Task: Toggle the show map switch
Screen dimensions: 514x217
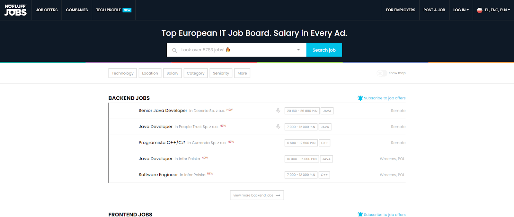Action: click(x=382, y=73)
